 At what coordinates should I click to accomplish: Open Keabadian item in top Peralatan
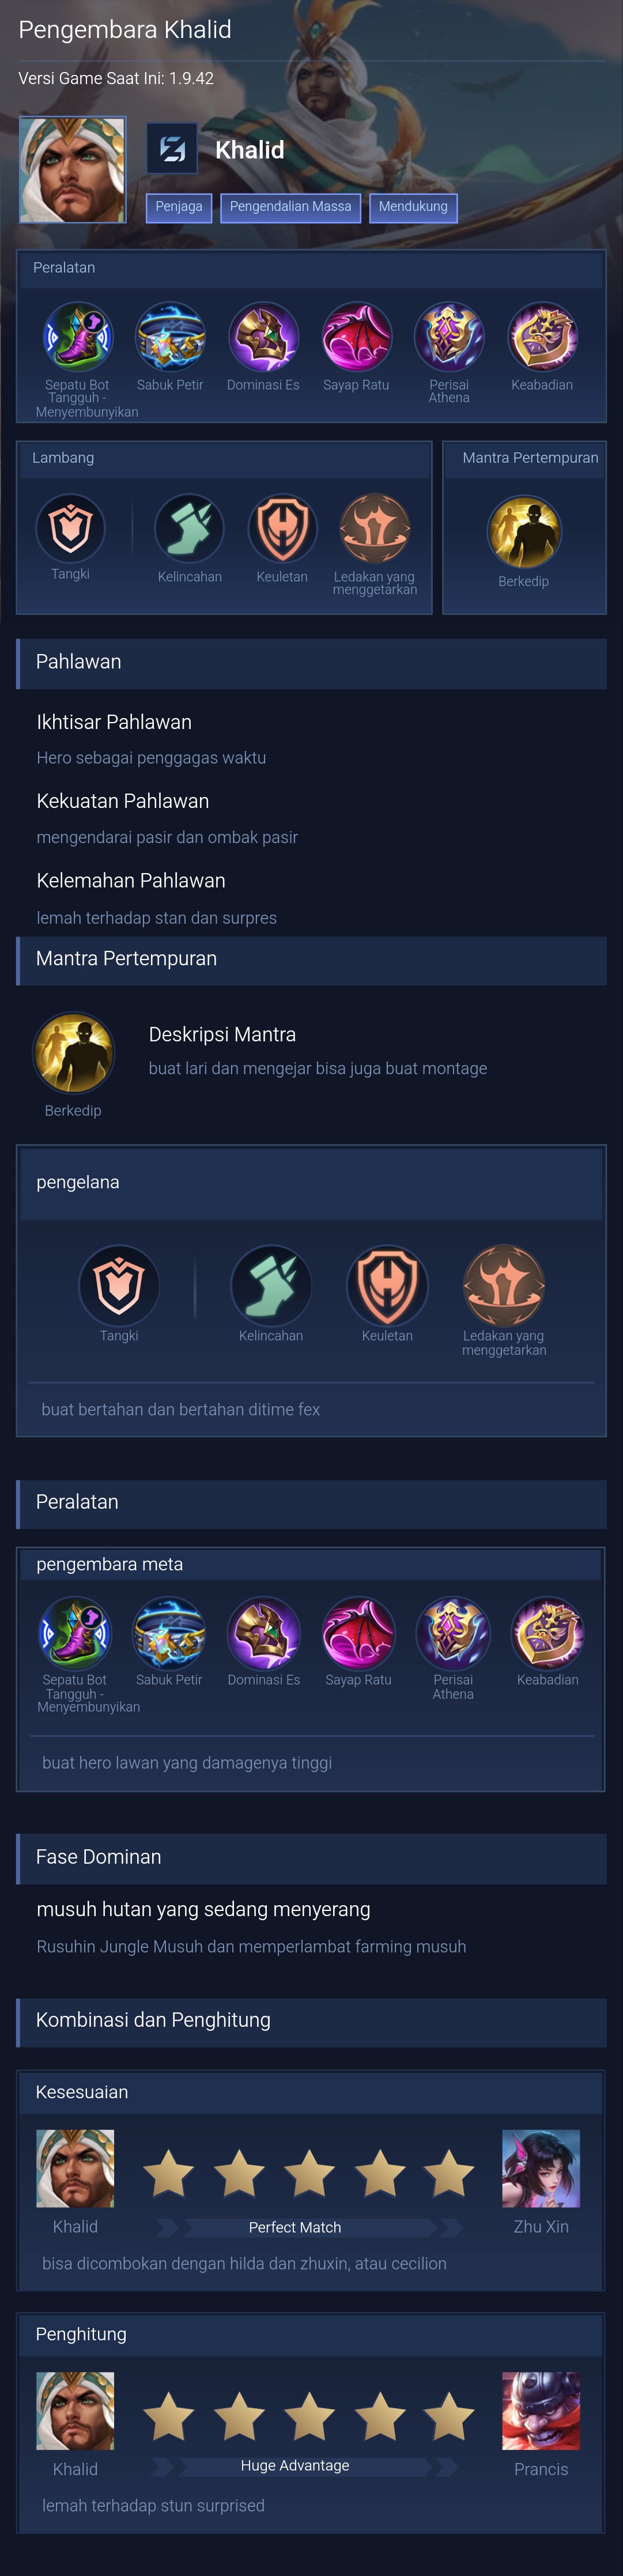click(x=542, y=337)
